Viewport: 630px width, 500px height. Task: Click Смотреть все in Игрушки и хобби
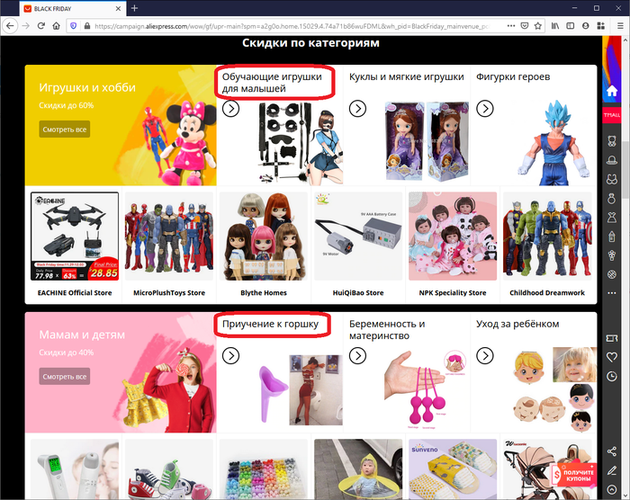[64, 129]
